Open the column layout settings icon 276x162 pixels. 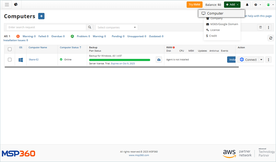click(x=261, y=27)
